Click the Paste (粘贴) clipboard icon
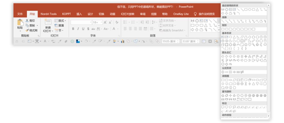The image size is (284, 123). [20, 22]
